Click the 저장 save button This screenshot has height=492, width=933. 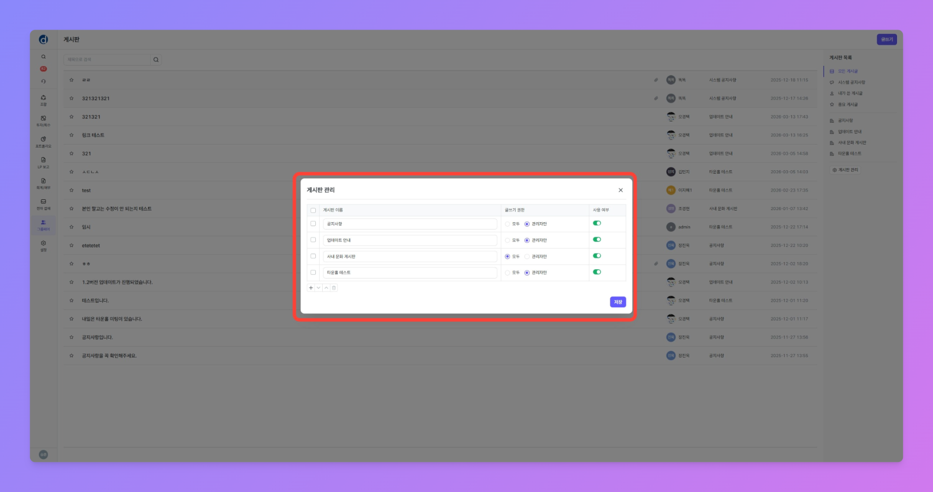pos(618,302)
